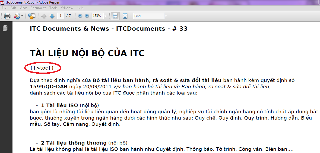The height and width of the screenshot is (153, 320).
Task: Open the Find options dropdown arrow
Action: click(x=166, y=16)
